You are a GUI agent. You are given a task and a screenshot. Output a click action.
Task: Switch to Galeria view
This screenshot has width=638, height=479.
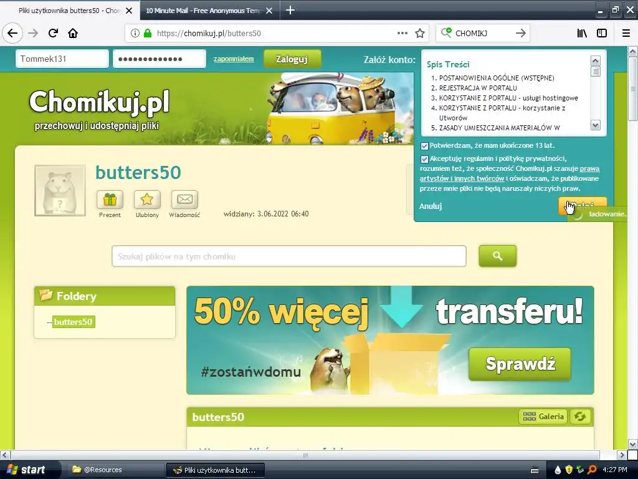tap(543, 416)
